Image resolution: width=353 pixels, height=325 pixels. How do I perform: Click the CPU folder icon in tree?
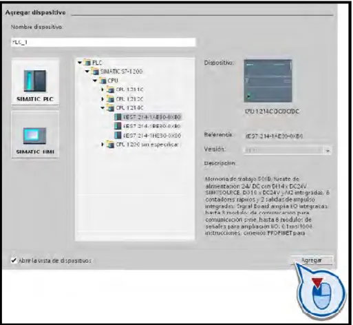103,81
